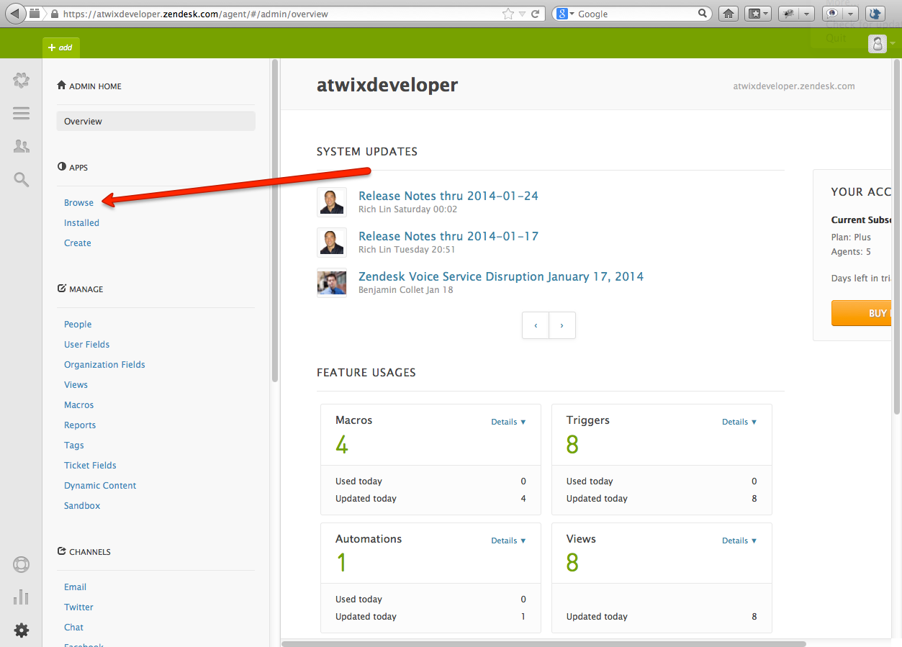Open the help lifebuoy icon
This screenshot has height=647, width=902.
pyautogui.click(x=22, y=564)
